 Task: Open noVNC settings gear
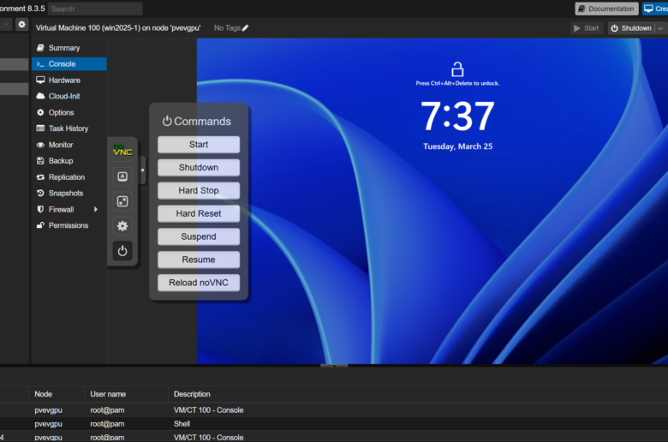point(122,226)
